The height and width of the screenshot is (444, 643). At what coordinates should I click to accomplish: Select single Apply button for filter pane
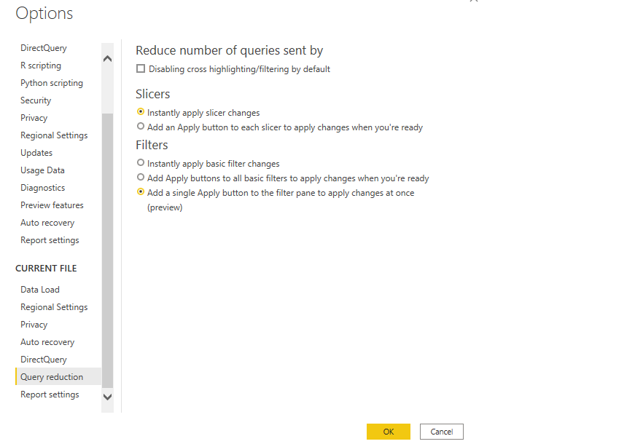[x=141, y=192]
